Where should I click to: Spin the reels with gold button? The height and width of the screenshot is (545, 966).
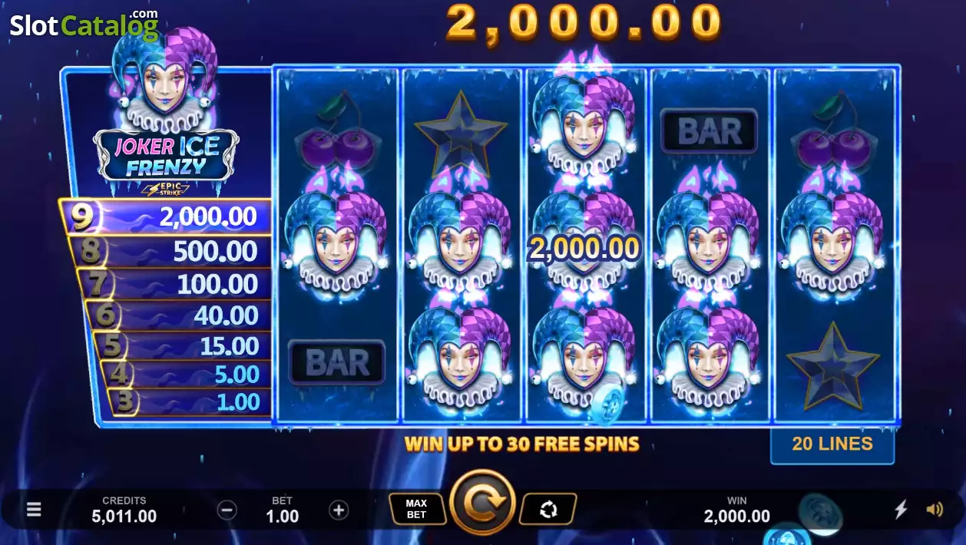[482, 502]
